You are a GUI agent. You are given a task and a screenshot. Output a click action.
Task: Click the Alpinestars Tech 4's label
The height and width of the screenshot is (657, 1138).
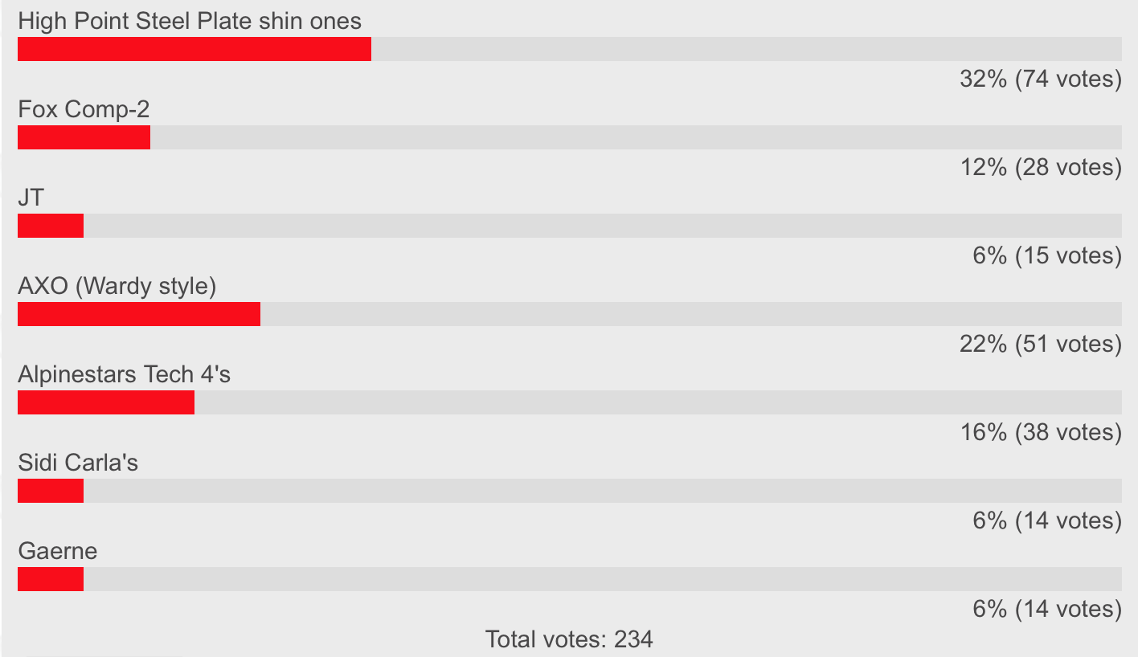(124, 374)
